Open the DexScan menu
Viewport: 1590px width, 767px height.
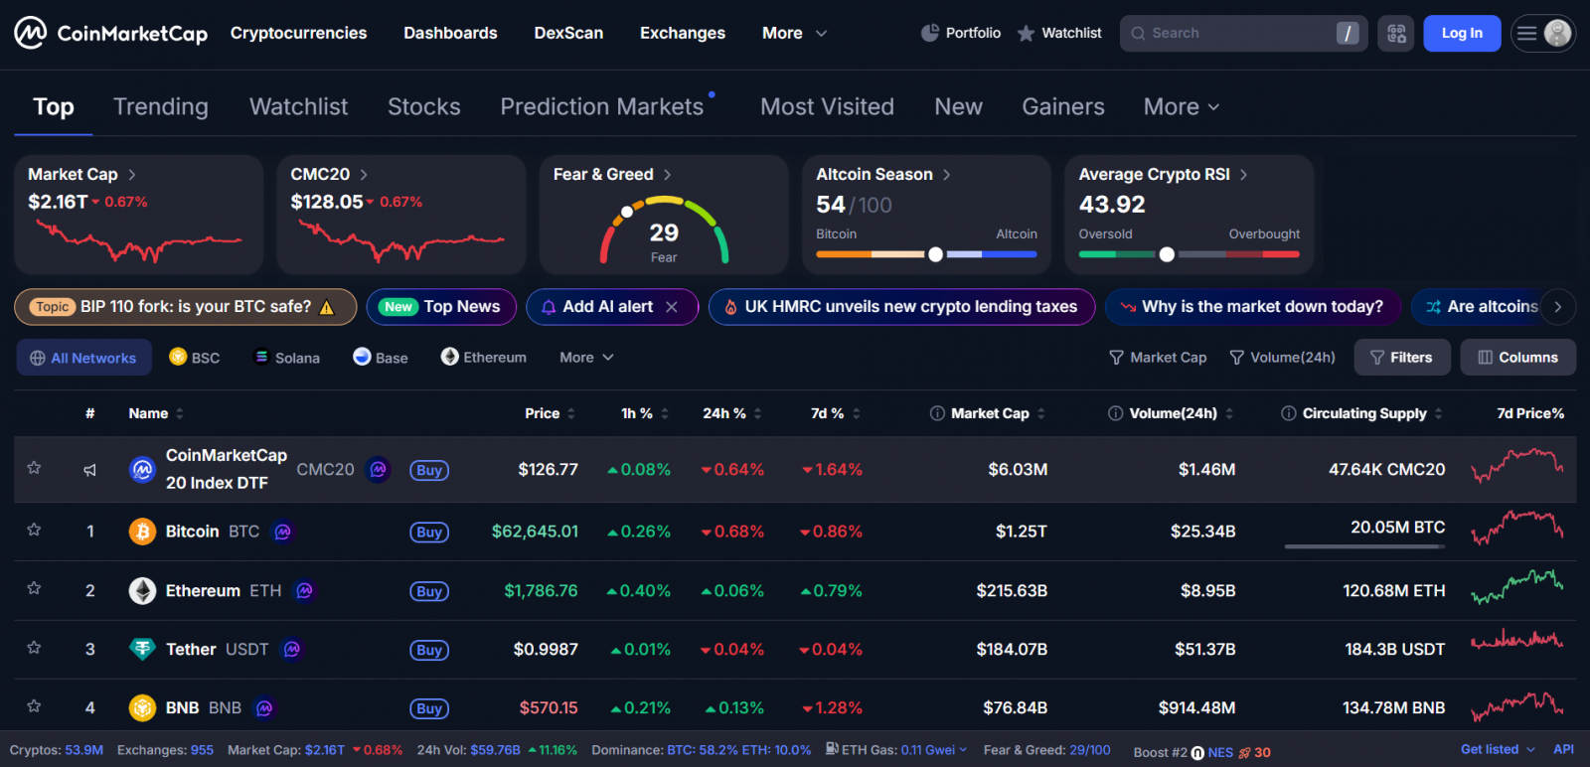568,33
